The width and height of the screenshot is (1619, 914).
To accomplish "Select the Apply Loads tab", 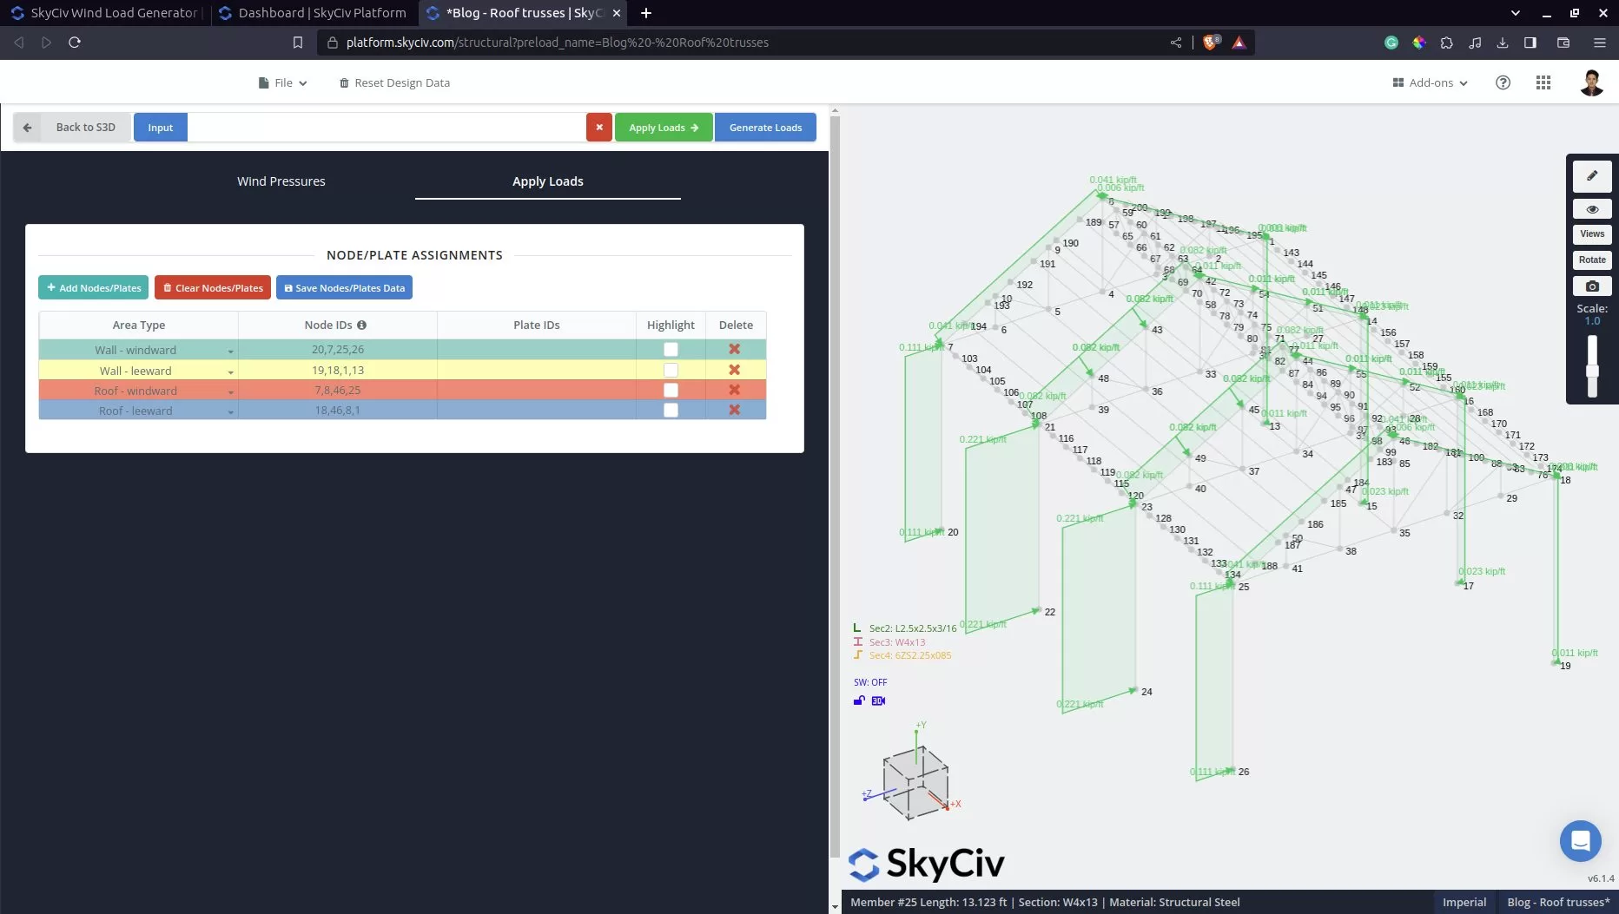I will point(547,181).
